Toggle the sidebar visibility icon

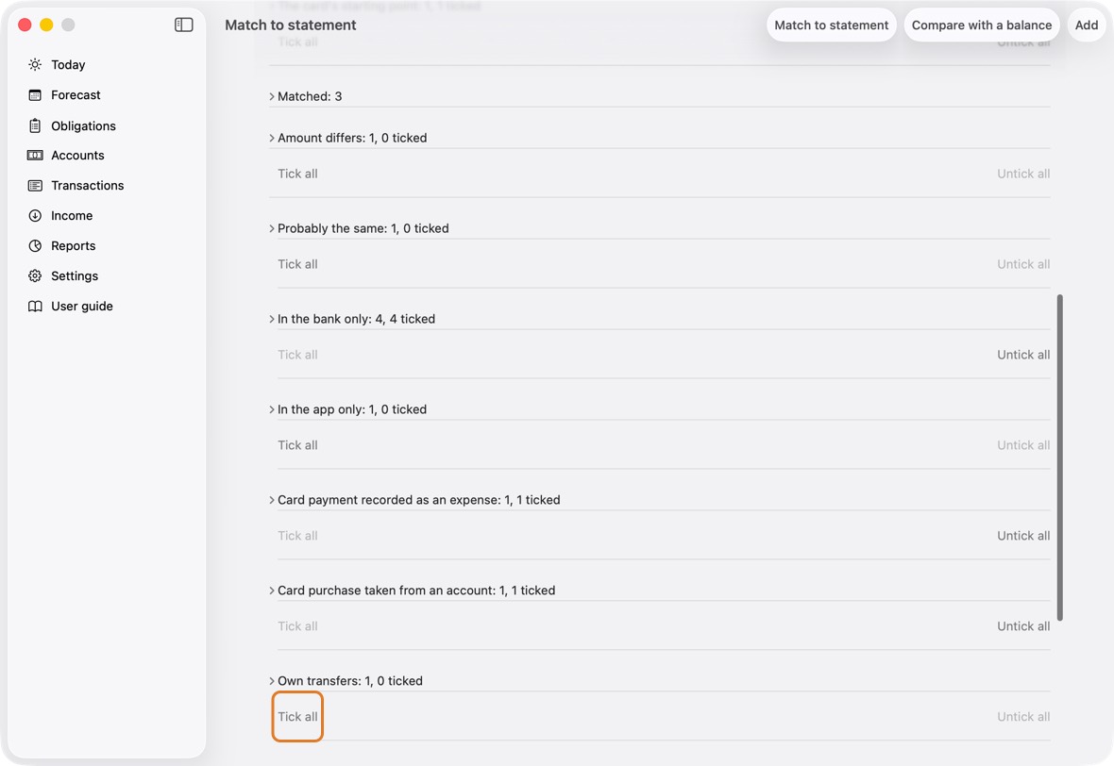(x=183, y=25)
